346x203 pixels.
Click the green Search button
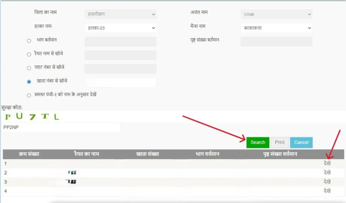(x=258, y=143)
